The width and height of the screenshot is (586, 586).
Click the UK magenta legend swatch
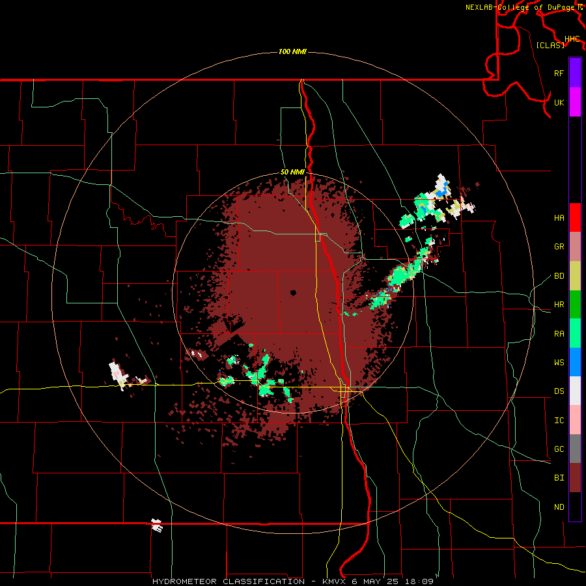point(575,102)
